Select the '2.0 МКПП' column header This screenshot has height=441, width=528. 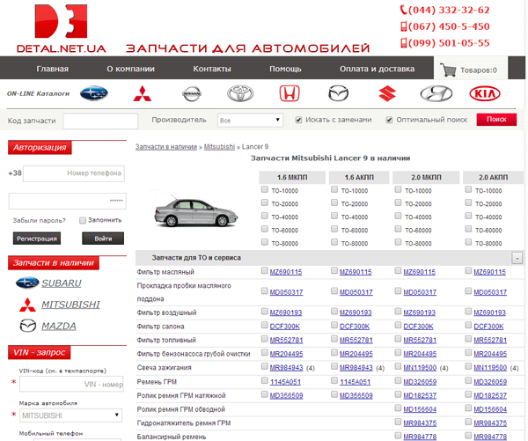[426, 177]
